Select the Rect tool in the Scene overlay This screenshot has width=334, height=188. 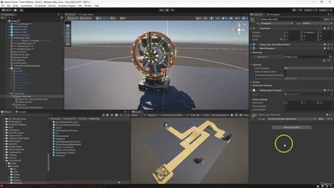coord(68,40)
